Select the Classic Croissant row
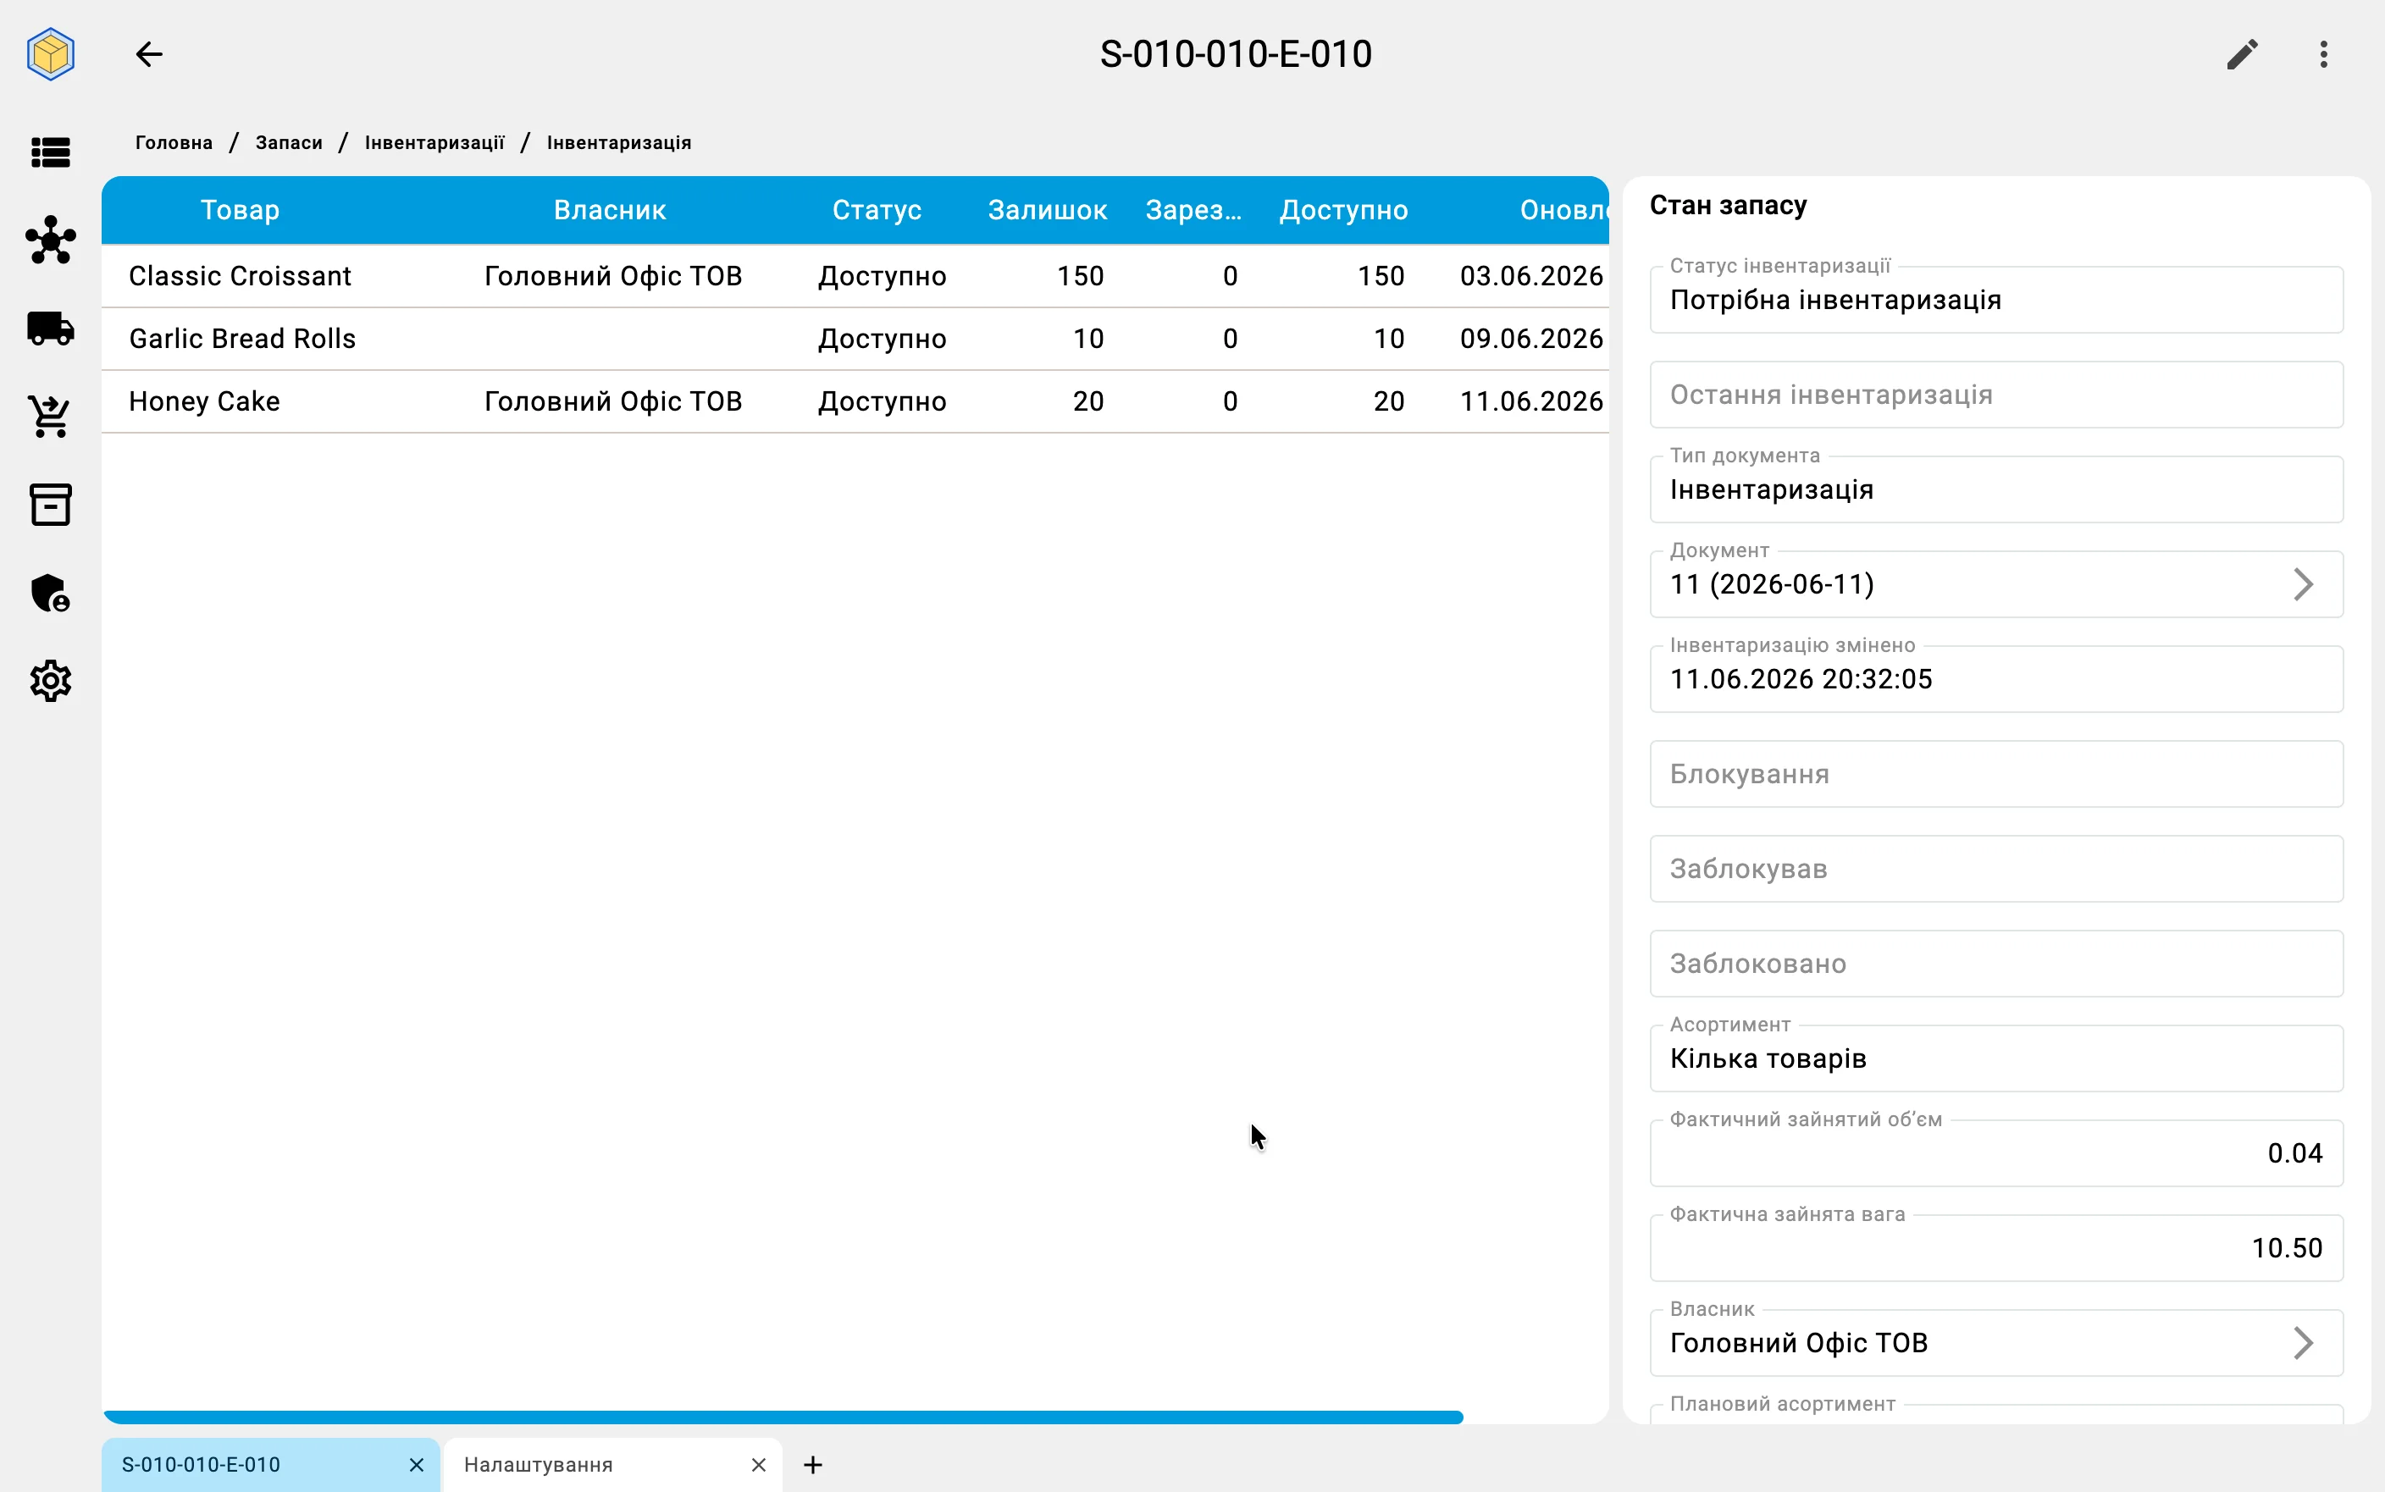2385x1492 pixels. pyautogui.click(x=855, y=276)
